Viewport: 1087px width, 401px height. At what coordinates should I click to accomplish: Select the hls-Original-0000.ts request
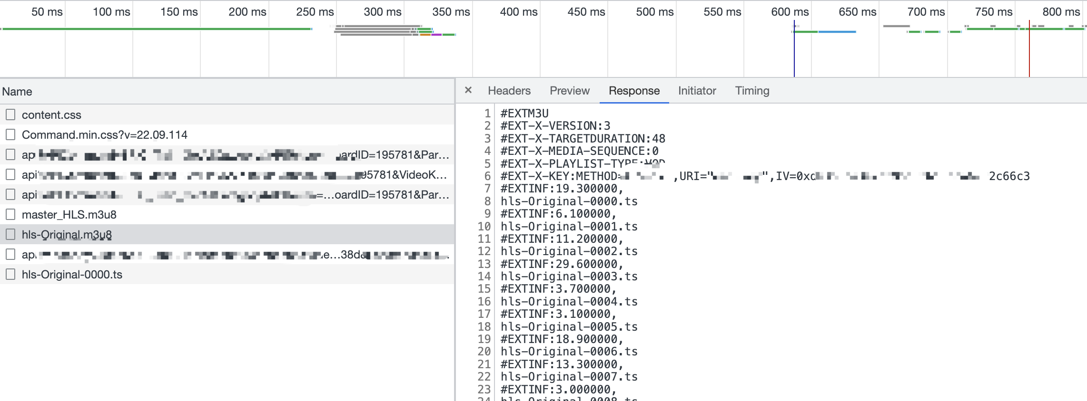(227, 274)
